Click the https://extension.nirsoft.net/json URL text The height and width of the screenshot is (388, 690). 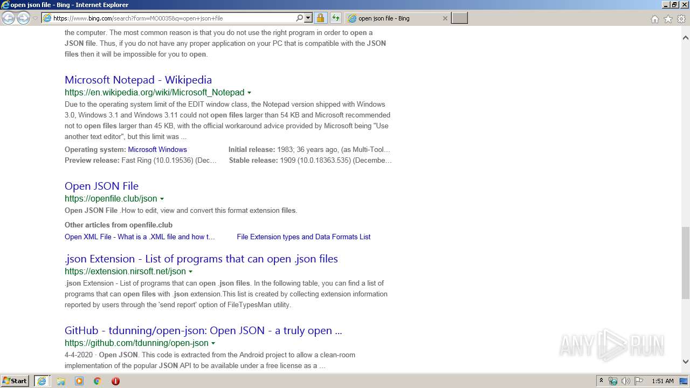pyautogui.click(x=125, y=271)
